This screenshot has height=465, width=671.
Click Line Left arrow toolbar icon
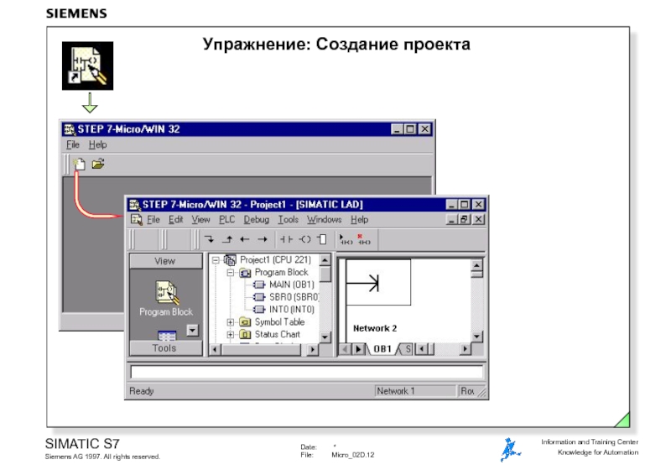coord(245,239)
